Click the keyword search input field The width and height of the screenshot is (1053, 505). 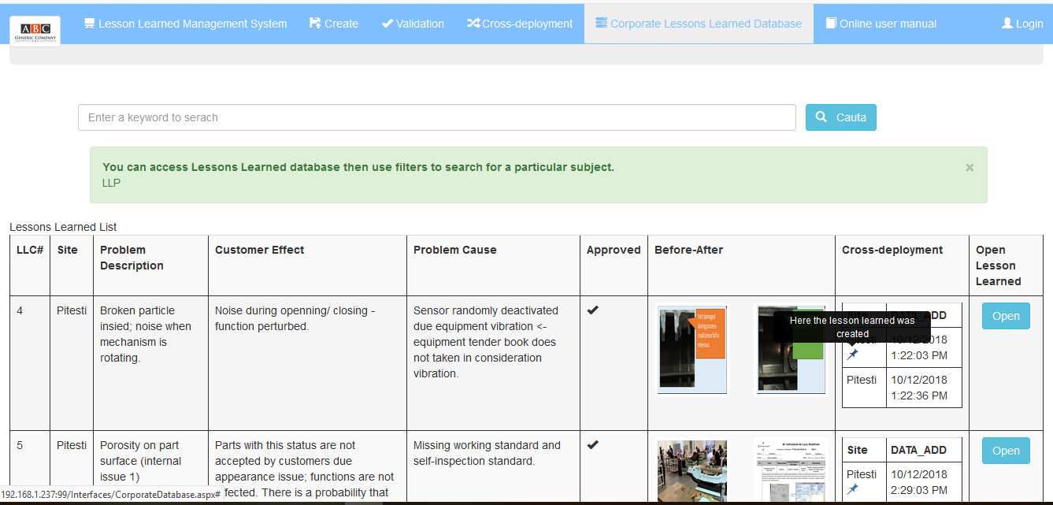pos(436,117)
